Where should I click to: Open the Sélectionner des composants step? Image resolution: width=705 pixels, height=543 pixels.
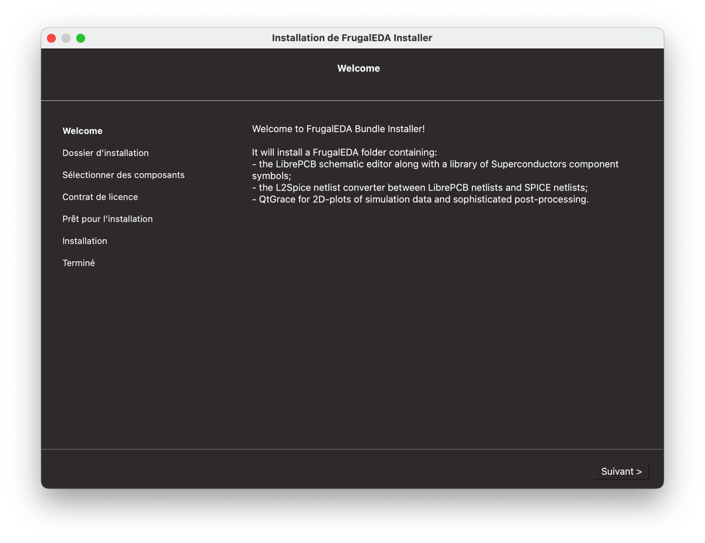(123, 175)
